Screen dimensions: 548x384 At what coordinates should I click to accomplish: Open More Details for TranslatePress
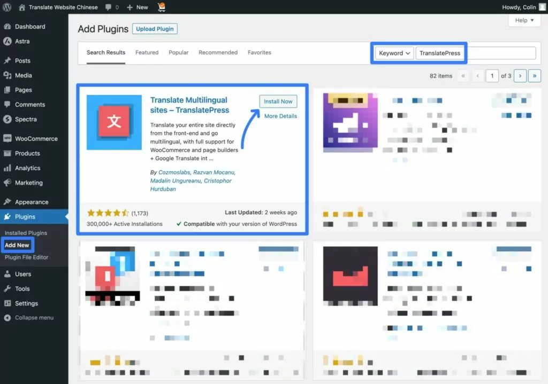click(x=280, y=116)
